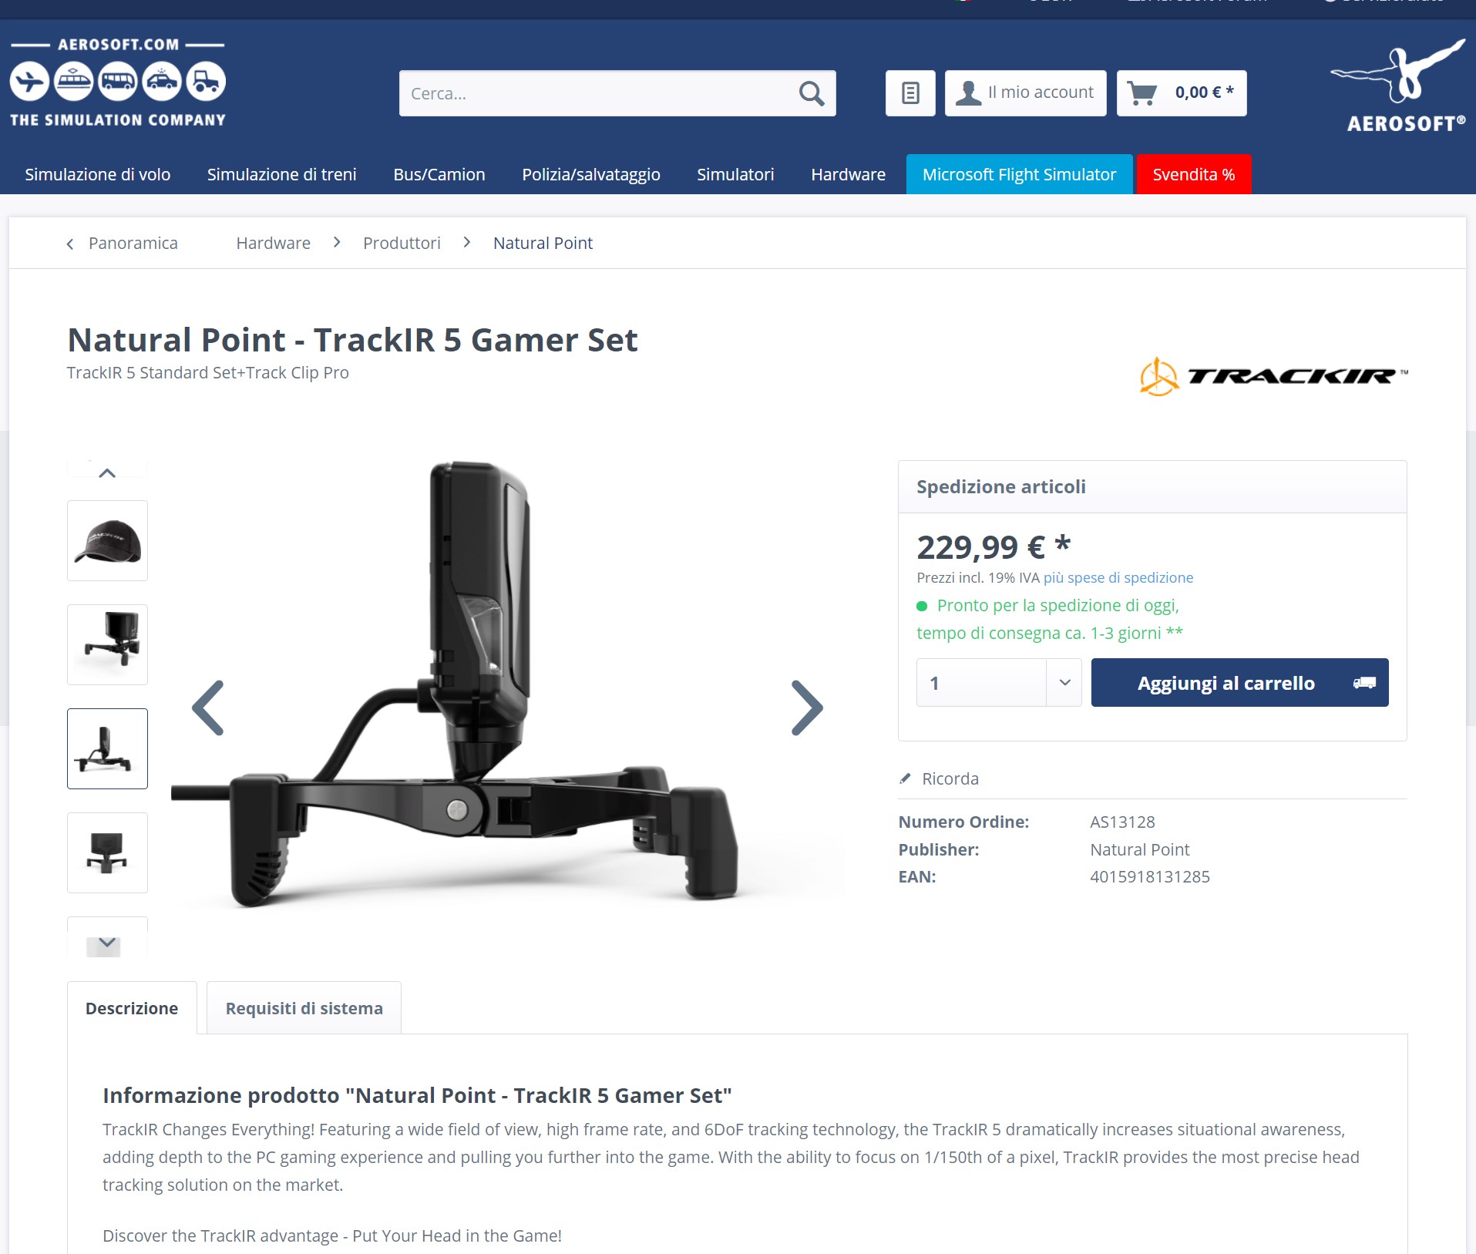The image size is (1476, 1254).
Task: Click the Ricorda pencil icon
Action: click(906, 778)
